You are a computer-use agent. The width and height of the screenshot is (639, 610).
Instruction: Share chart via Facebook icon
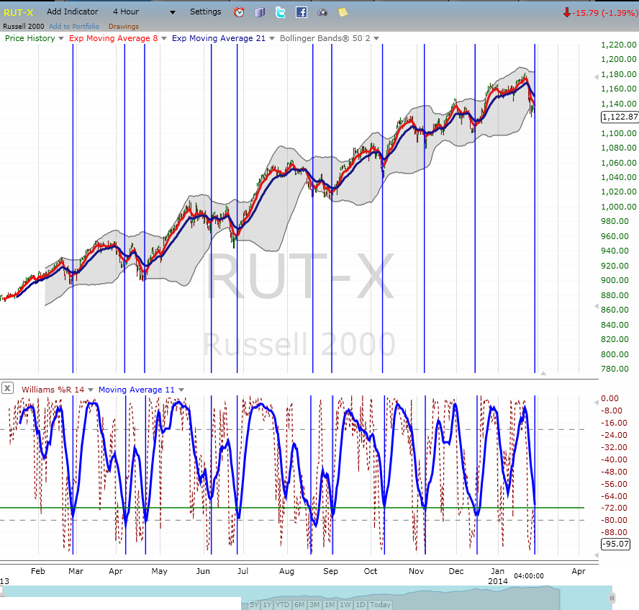point(302,12)
